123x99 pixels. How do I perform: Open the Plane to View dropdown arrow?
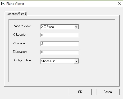(76, 27)
